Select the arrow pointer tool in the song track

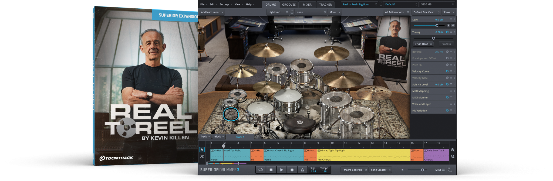coord(202,150)
